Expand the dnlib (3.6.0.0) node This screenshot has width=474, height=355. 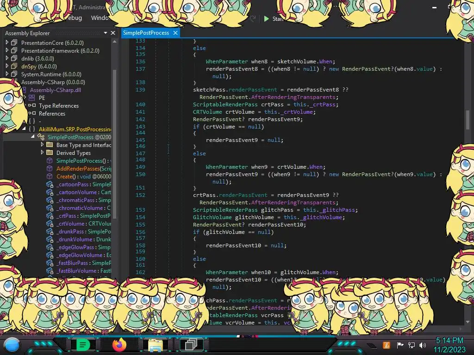[7, 58]
